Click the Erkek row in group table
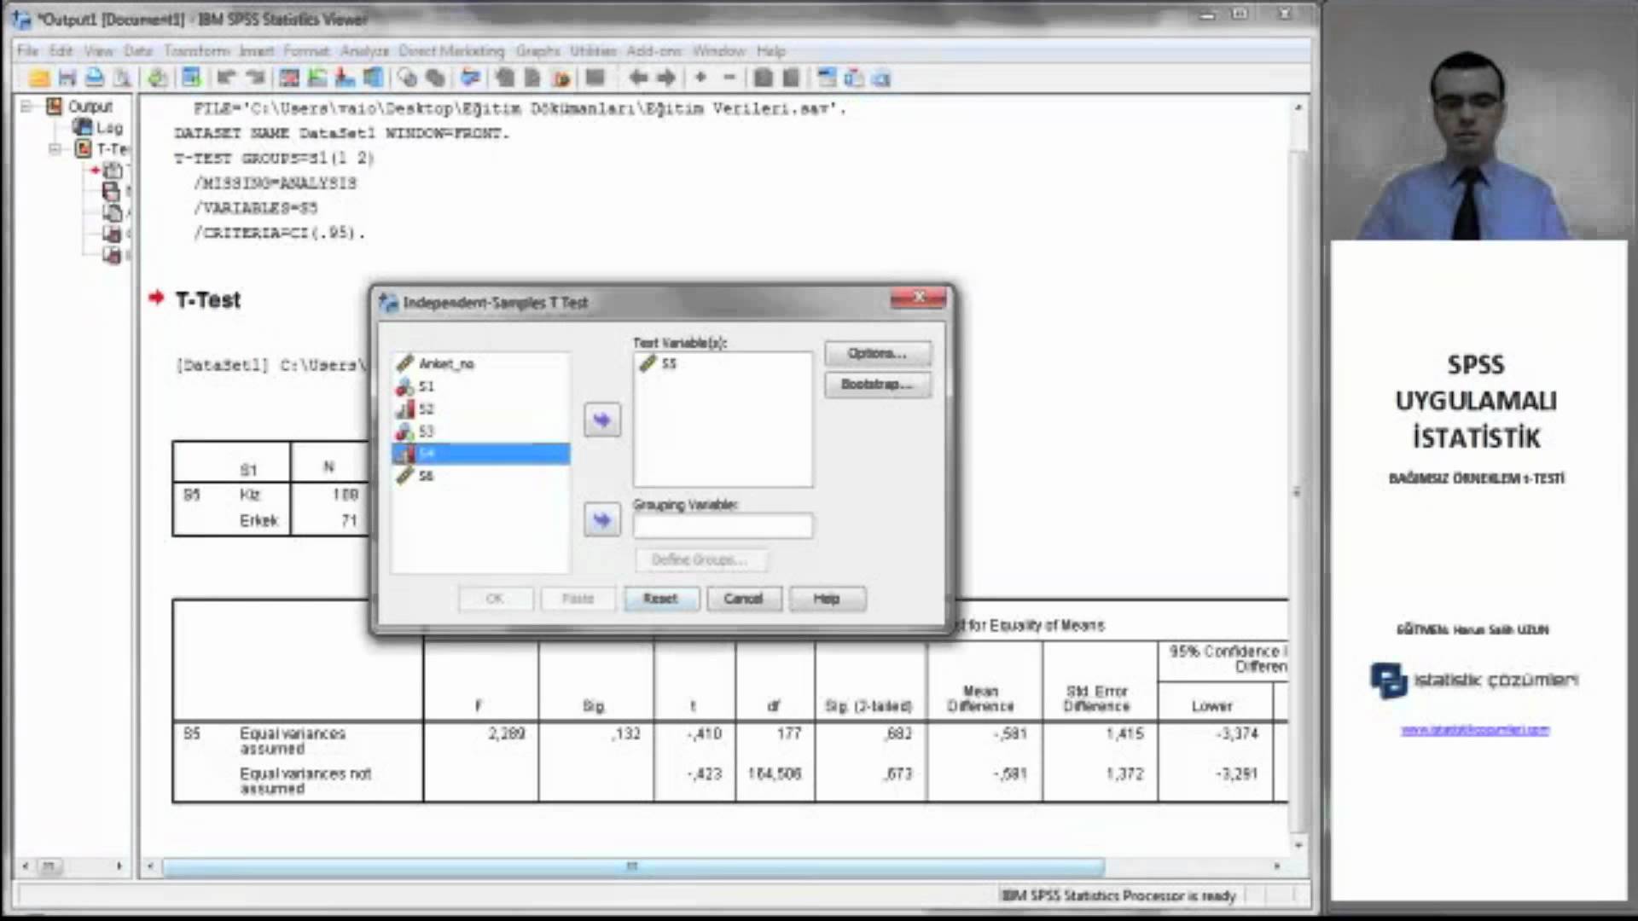 pyautogui.click(x=271, y=521)
